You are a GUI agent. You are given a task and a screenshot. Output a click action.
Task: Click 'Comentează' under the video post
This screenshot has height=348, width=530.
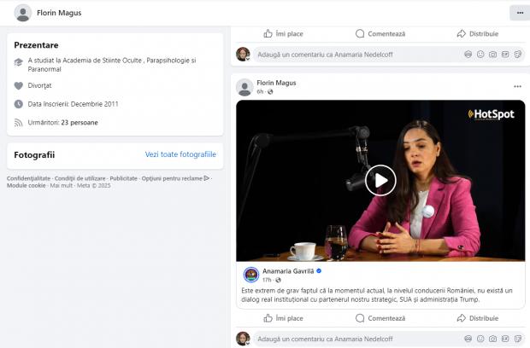pyautogui.click(x=380, y=318)
